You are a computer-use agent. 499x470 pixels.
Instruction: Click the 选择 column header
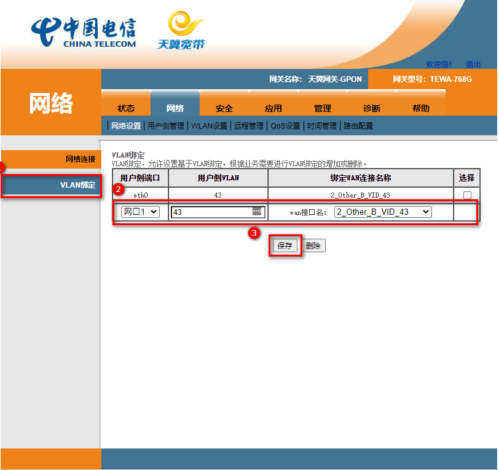[x=467, y=178]
